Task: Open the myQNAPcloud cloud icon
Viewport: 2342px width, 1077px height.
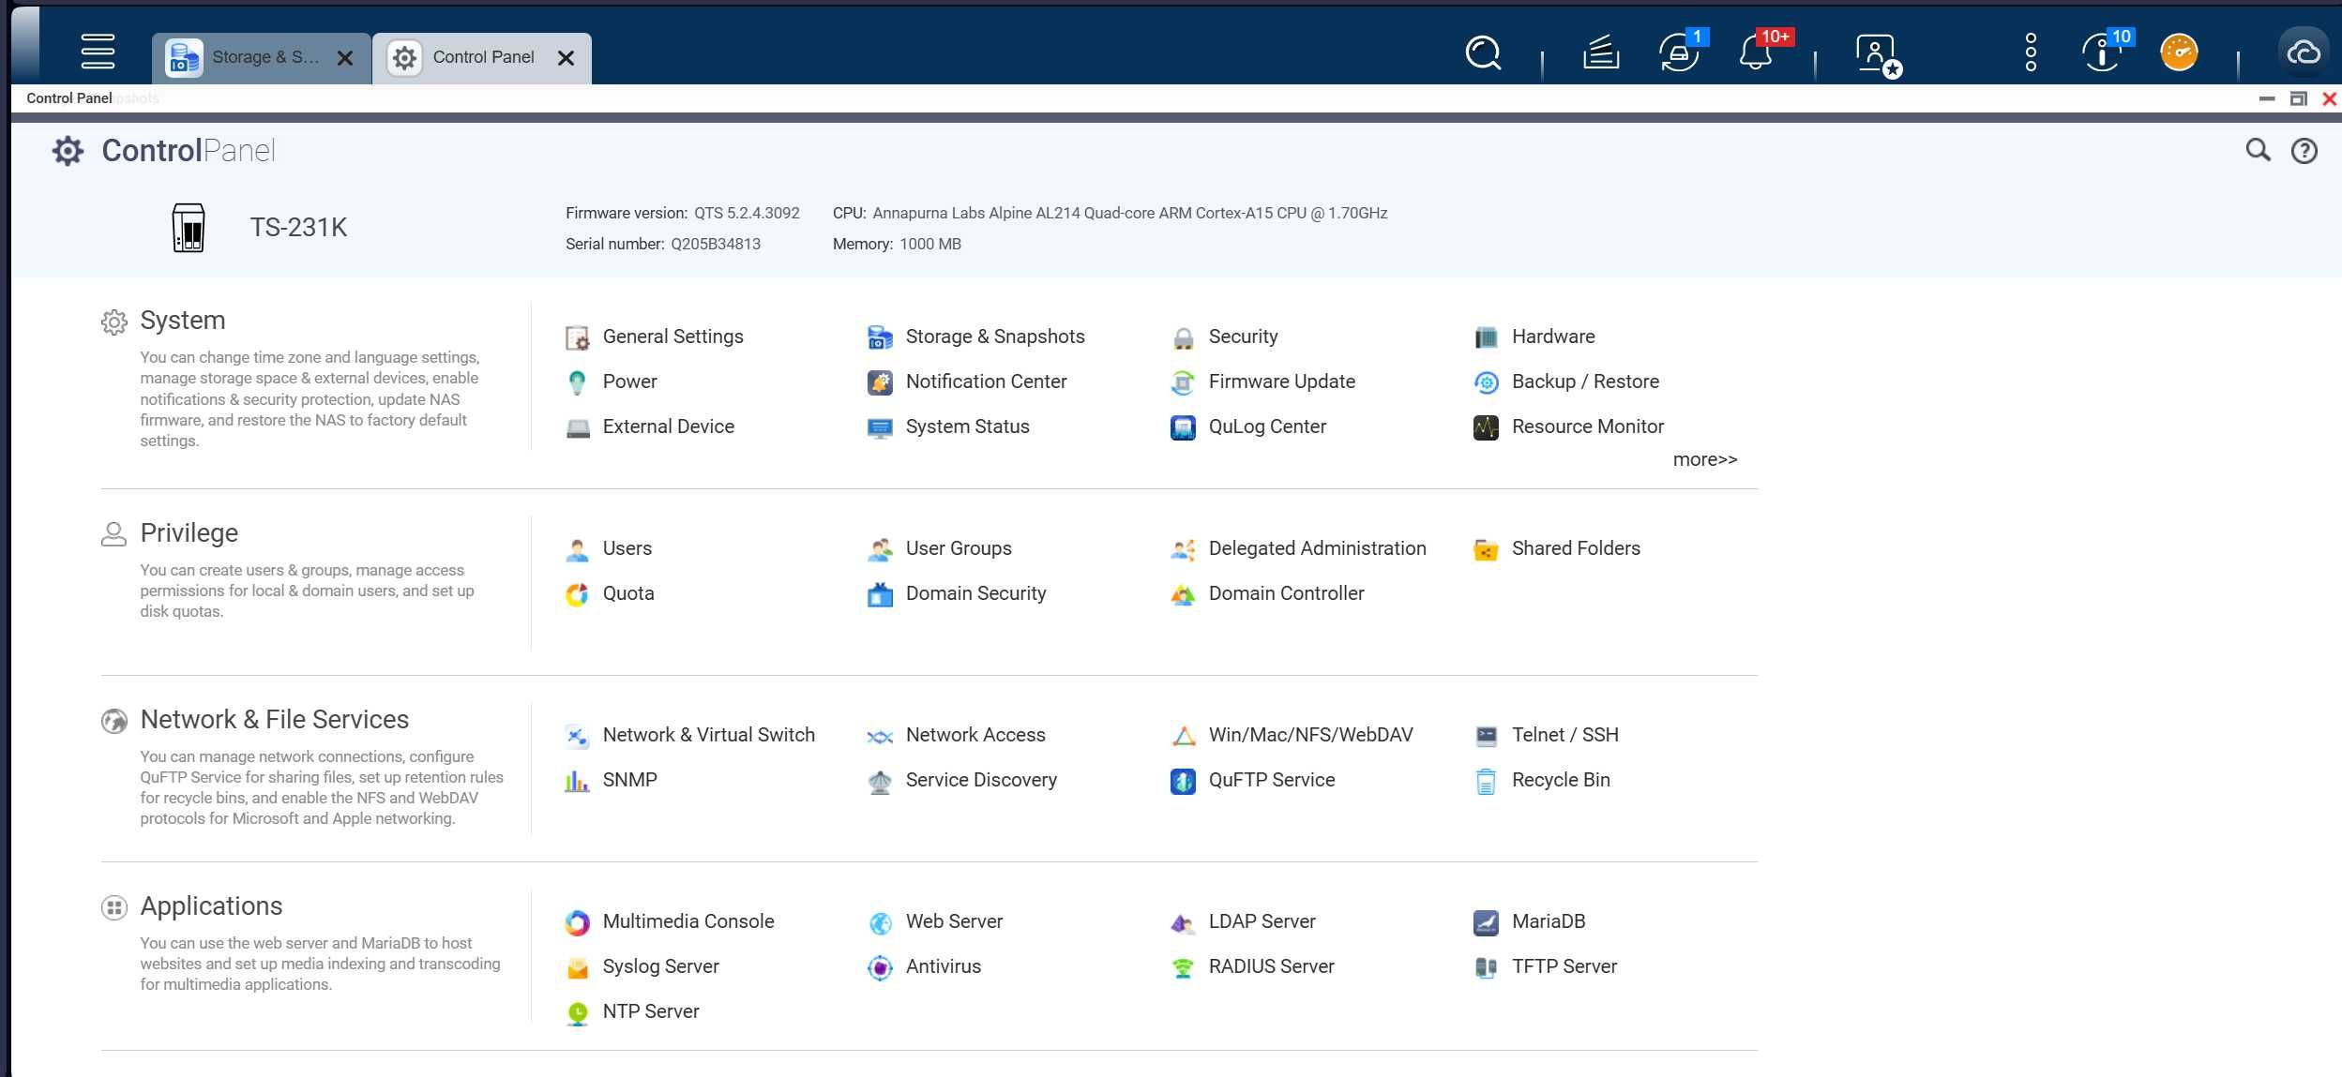Action: point(2304,52)
